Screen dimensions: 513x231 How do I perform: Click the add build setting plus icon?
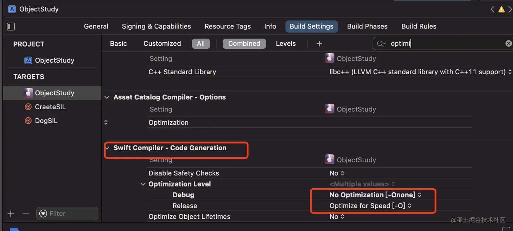coord(319,44)
